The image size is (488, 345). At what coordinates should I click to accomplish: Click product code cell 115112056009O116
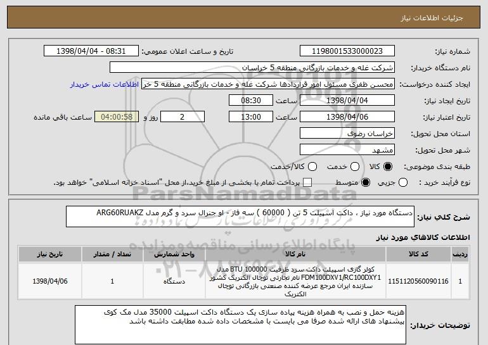(418, 281)
